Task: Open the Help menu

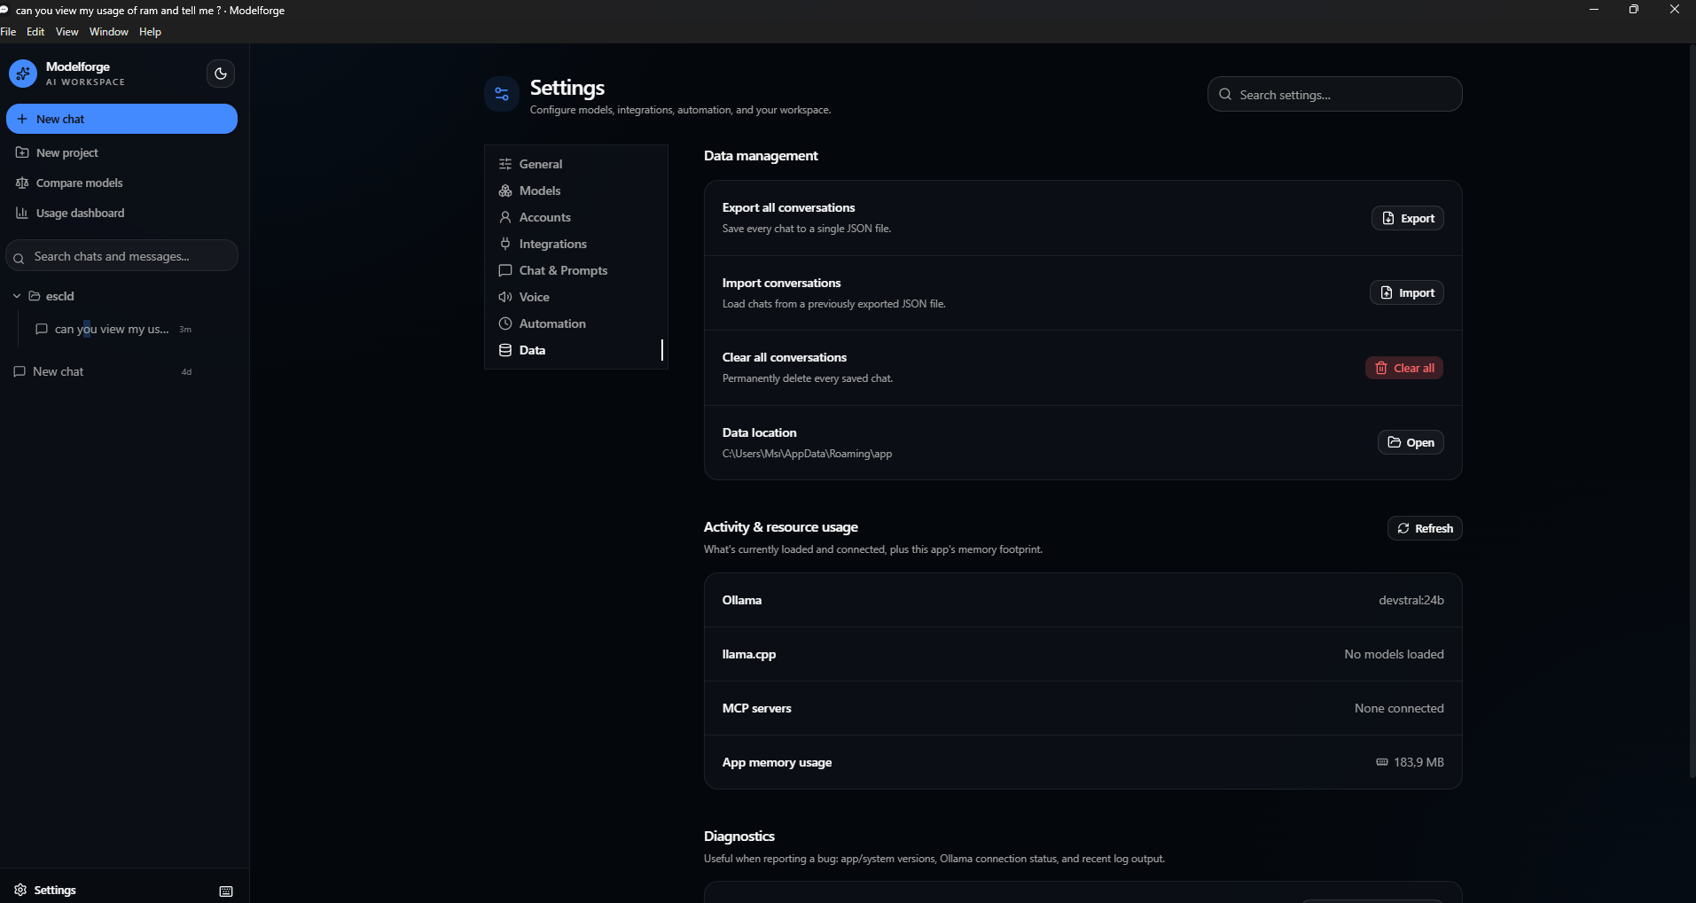Action: click(x=151, y=32)
